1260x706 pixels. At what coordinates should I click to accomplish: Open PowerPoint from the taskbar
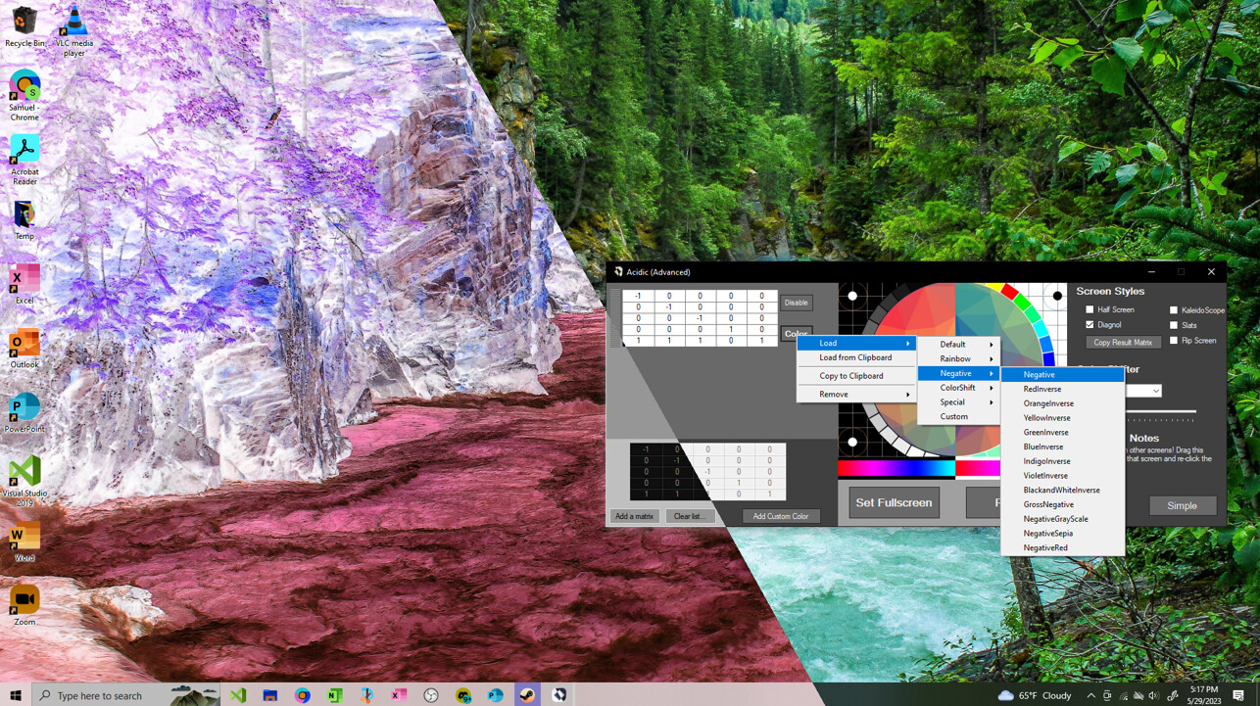(x=494, y=695)
